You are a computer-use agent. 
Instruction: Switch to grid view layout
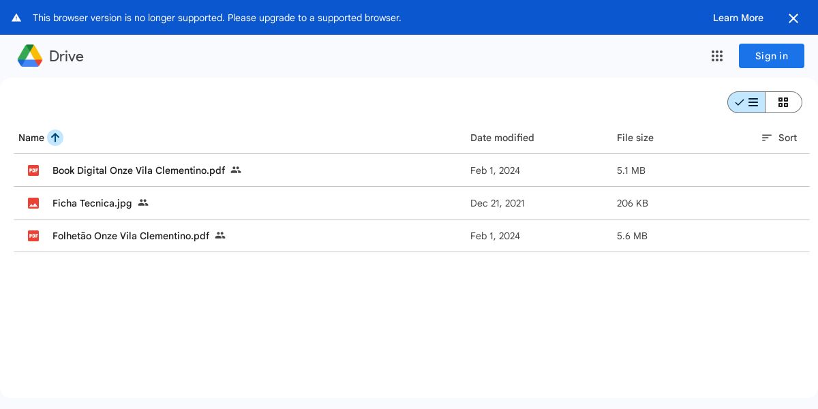tap(783, 102)
